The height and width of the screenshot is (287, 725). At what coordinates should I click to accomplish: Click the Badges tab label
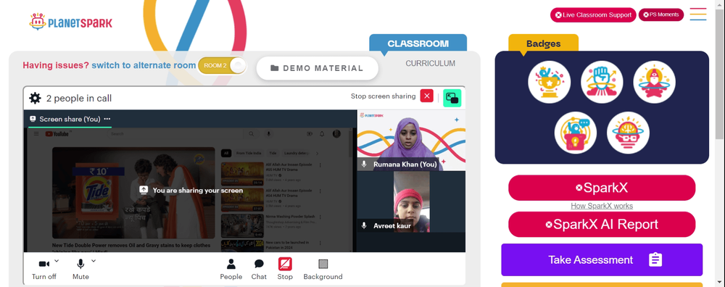click(x=543, y=44)
